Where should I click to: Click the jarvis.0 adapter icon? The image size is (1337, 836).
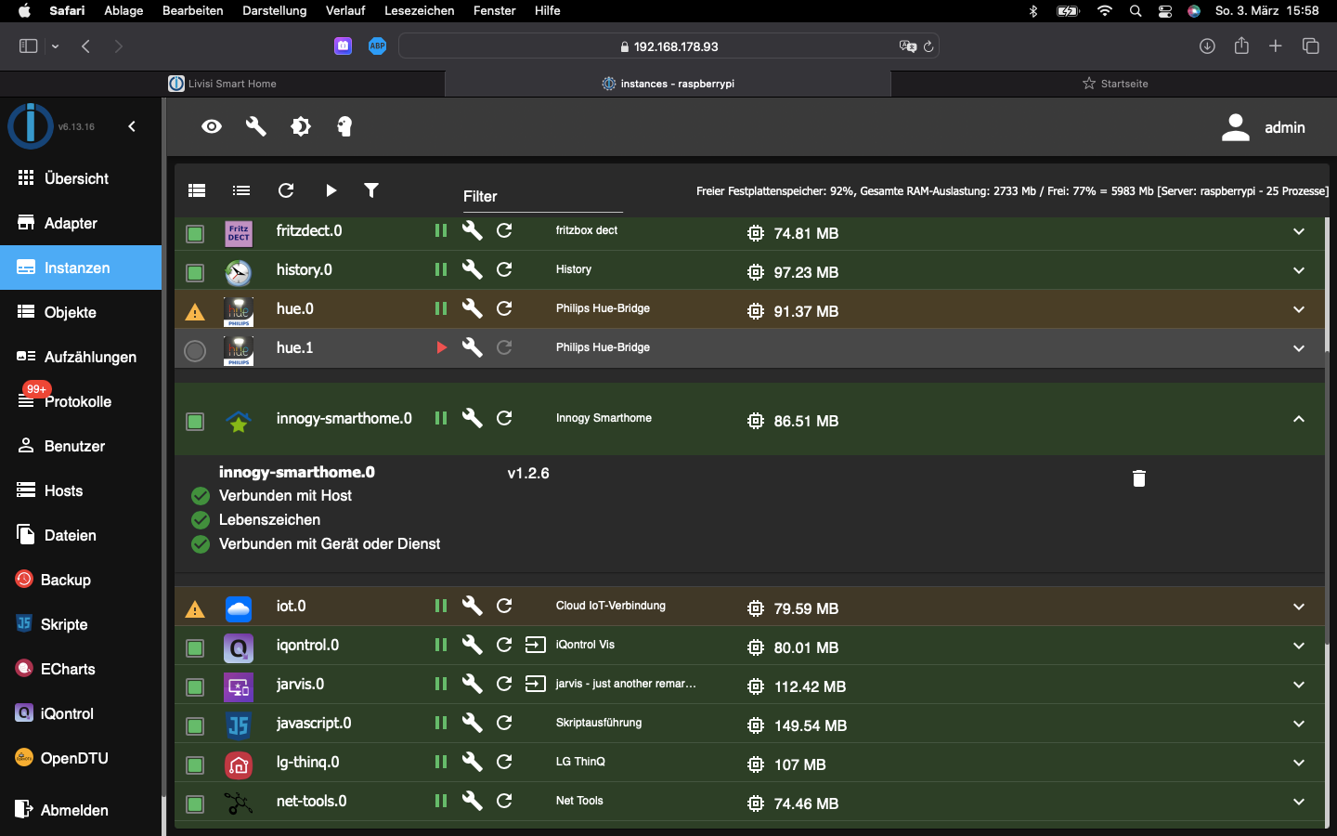(x=239, y=686)
